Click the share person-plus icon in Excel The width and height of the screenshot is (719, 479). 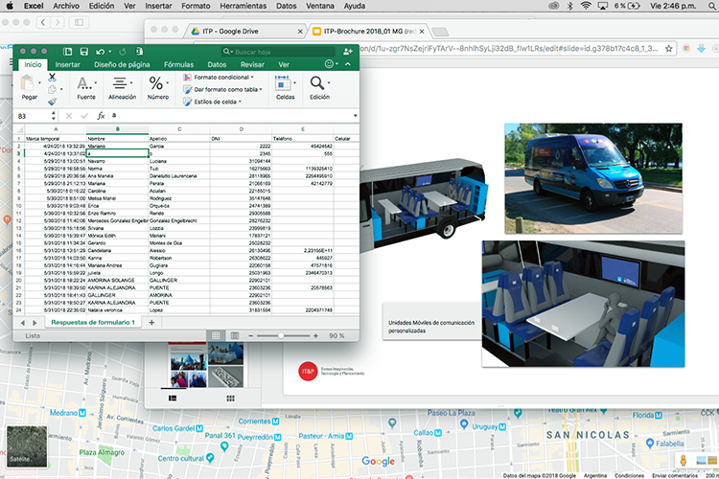click(348, 52)
